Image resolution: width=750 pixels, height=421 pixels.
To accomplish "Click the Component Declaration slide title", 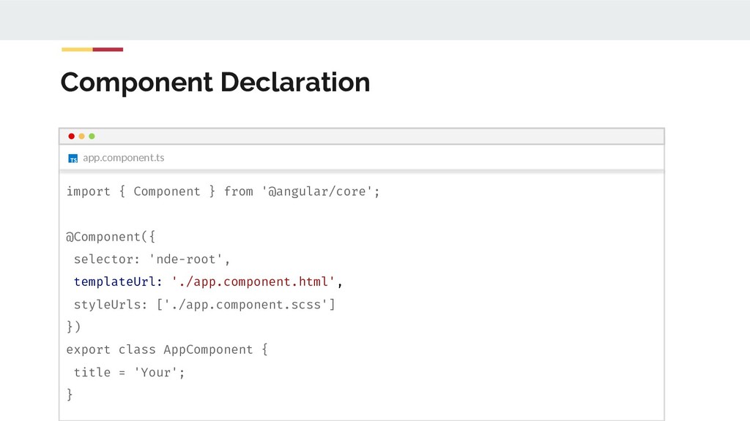I will click(215, 82).
